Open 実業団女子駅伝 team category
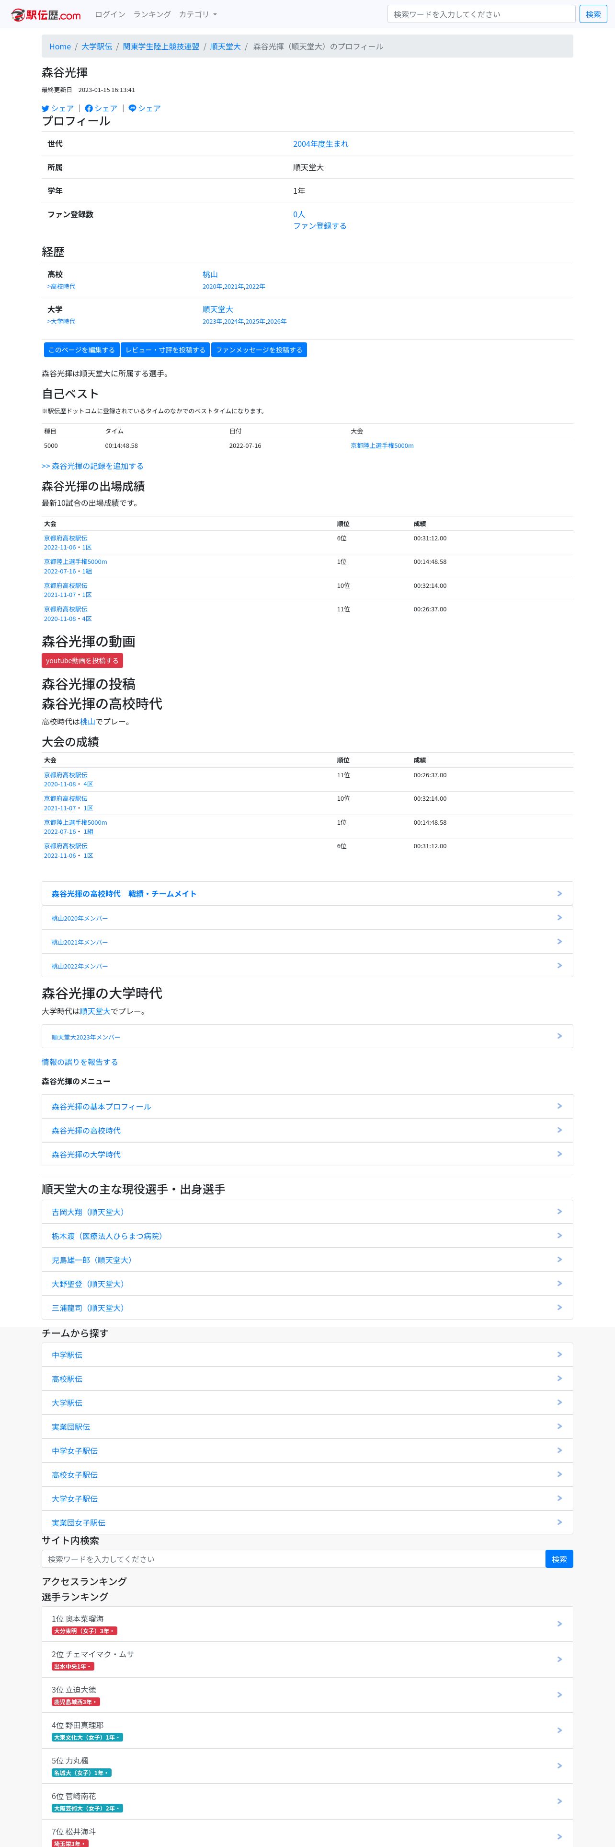Image resolution: width=615 pixels, height=1847 pixels. pos(307,1522)
